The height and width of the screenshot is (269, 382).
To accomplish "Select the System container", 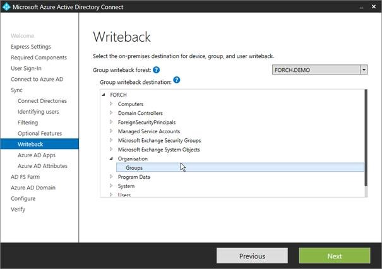I will point(126,186).
